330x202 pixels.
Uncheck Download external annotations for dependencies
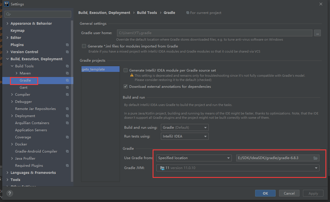126,87
